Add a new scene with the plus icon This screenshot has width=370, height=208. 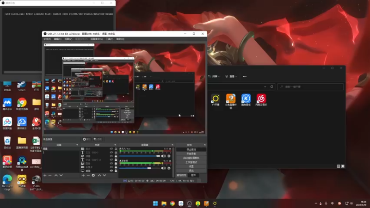45,175
